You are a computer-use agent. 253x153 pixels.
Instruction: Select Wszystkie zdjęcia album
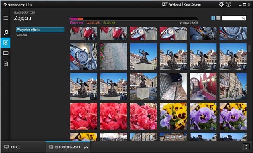coord(40,30)
